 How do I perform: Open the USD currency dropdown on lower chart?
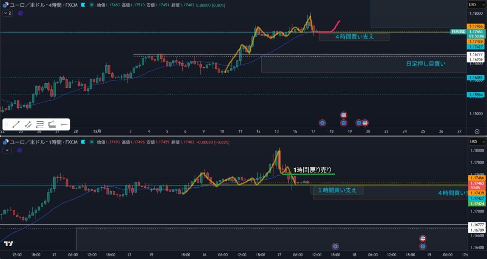tap(472, 142)
